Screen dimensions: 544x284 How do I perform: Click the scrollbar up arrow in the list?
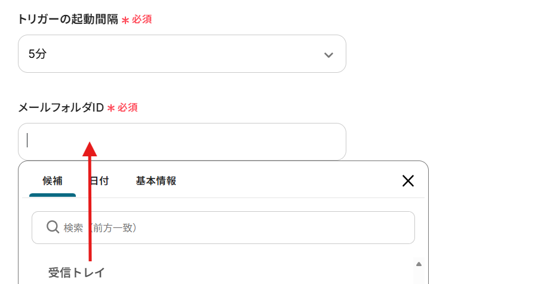coord(419,264)
